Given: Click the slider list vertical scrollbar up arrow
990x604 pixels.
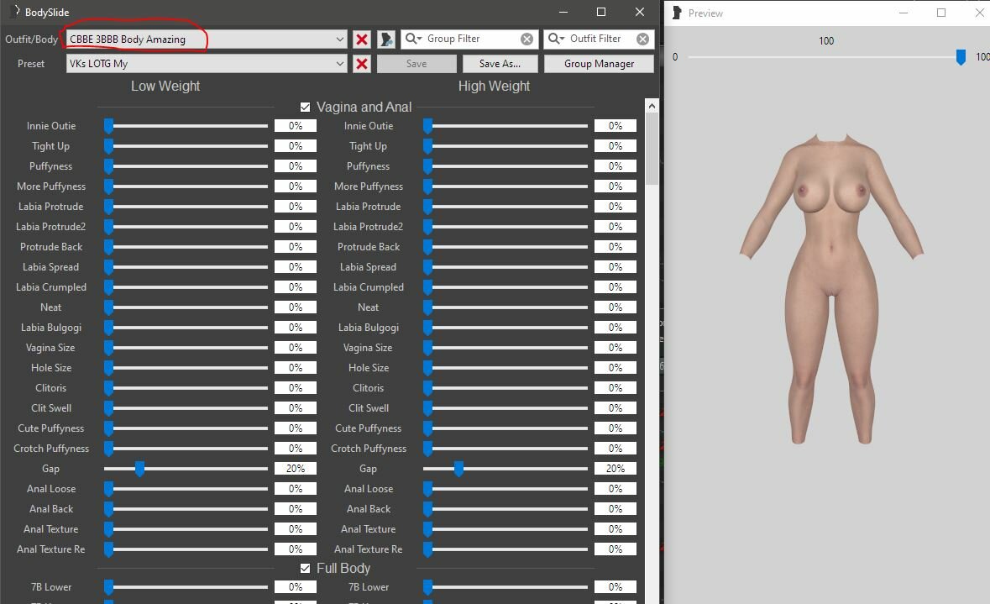Looking at the screenshot, I should coord(652,107).
